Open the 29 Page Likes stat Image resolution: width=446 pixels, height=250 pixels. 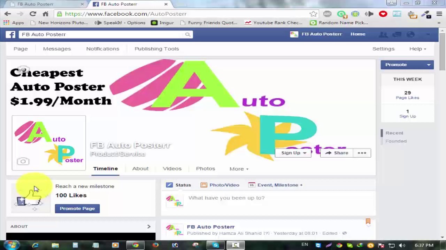(x=407, y=95)
